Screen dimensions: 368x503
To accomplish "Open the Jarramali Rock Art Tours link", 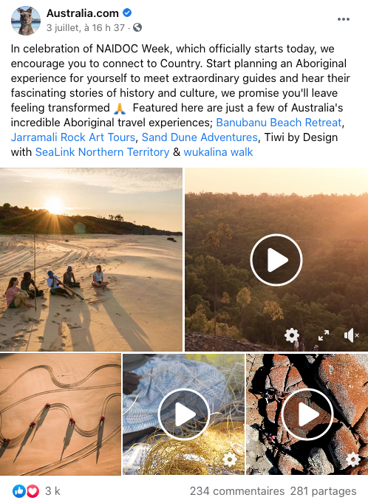I will [x=73, y=137].
